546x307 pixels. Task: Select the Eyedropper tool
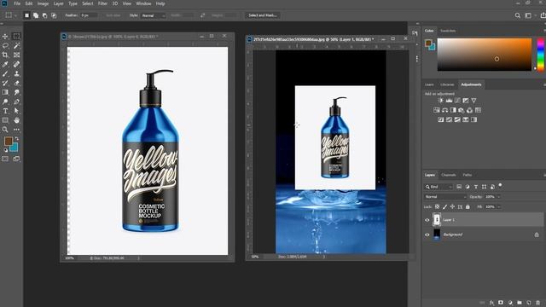pos(5,65)
